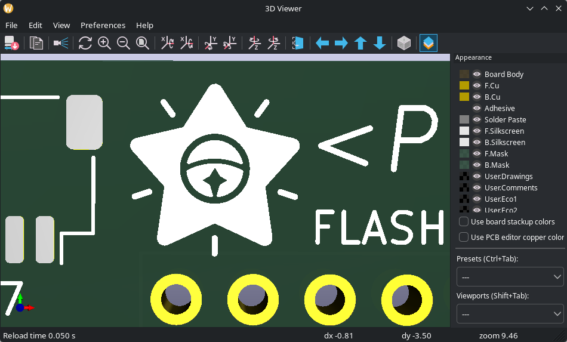Rotate X counterclockwise icon
The width and height of the screenshot is (567, 342).
click(x=186, y=43)
